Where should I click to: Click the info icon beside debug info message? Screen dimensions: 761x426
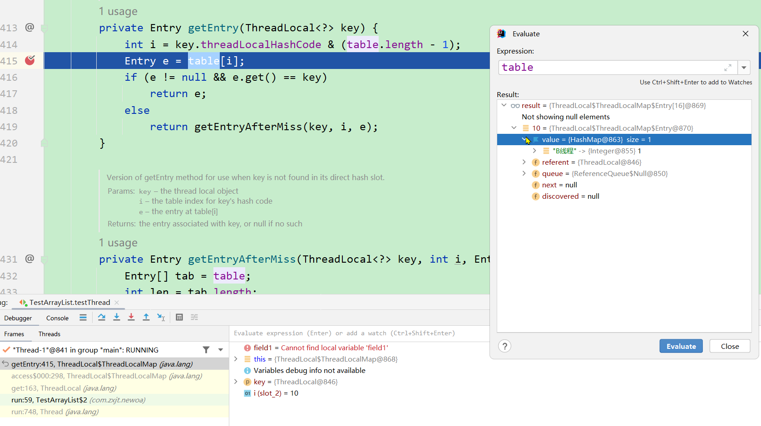click(x=247, y=371)
